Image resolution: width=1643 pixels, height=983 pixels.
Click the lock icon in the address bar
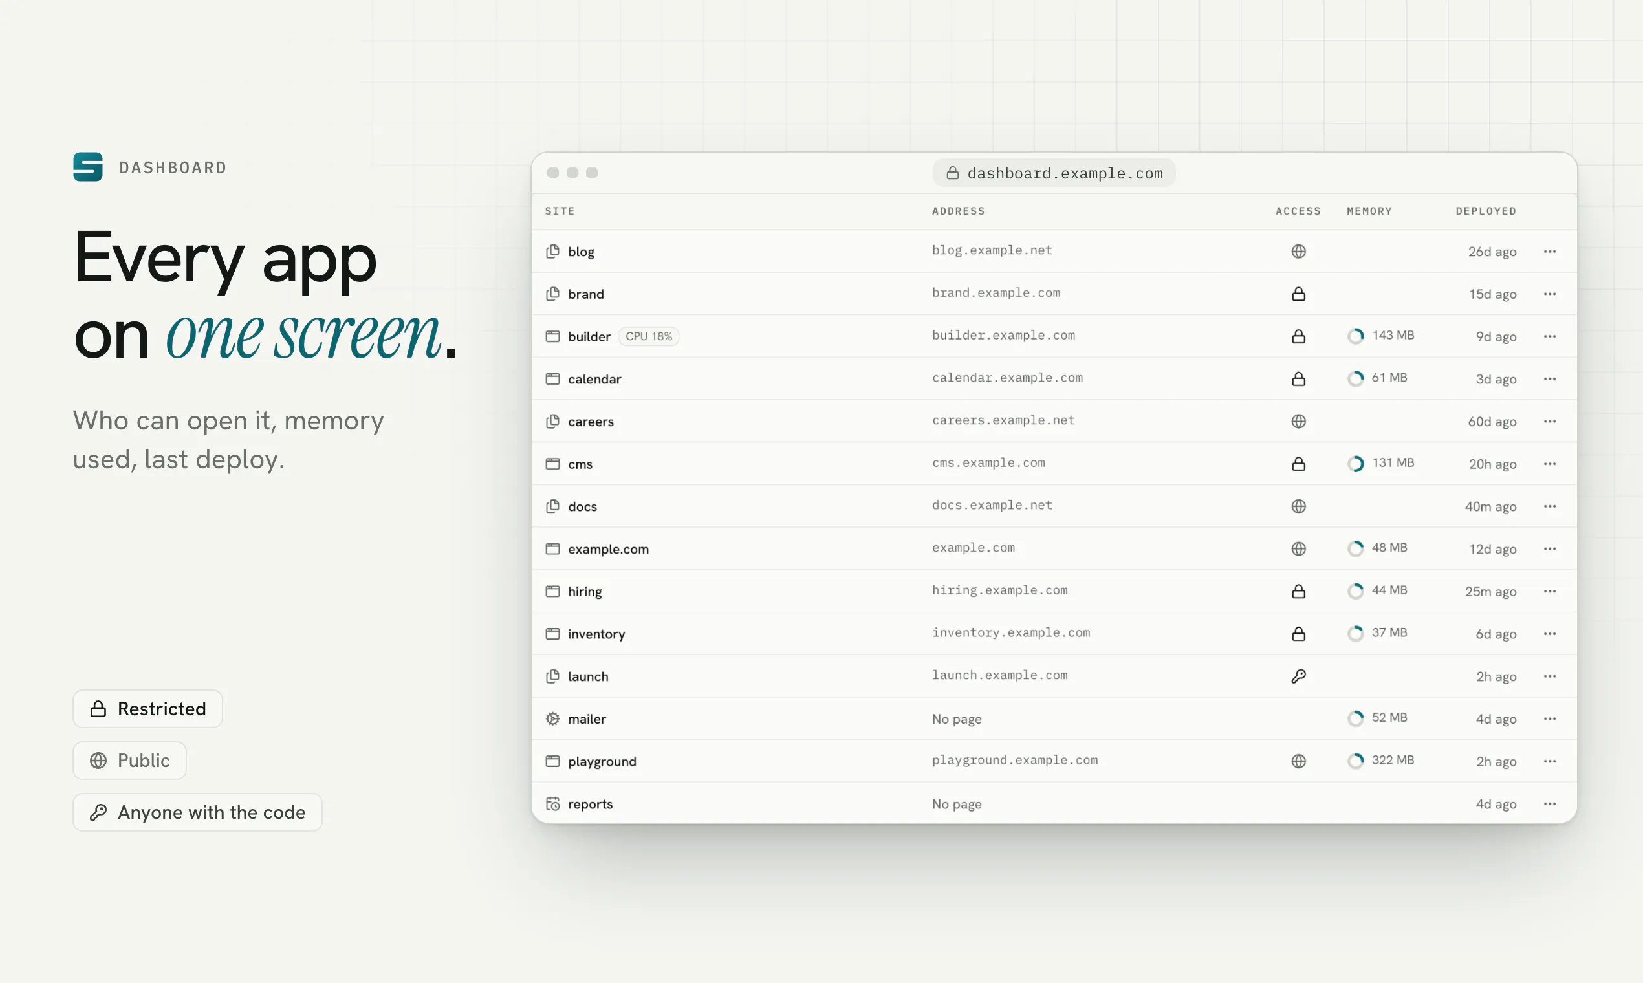pyautogui.click(x=953, y=173)
